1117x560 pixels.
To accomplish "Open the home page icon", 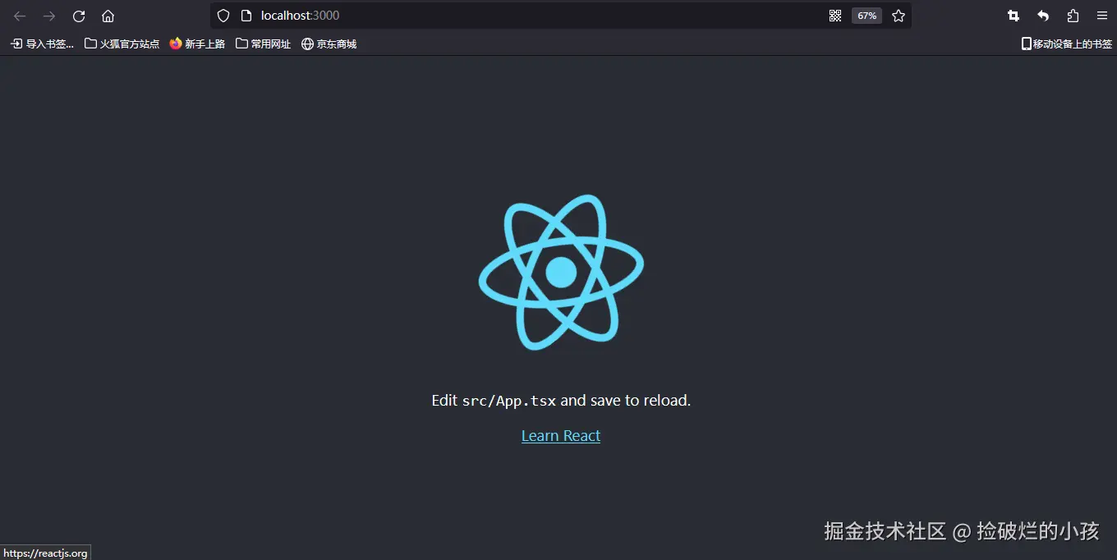I will [x=108, y=16].
